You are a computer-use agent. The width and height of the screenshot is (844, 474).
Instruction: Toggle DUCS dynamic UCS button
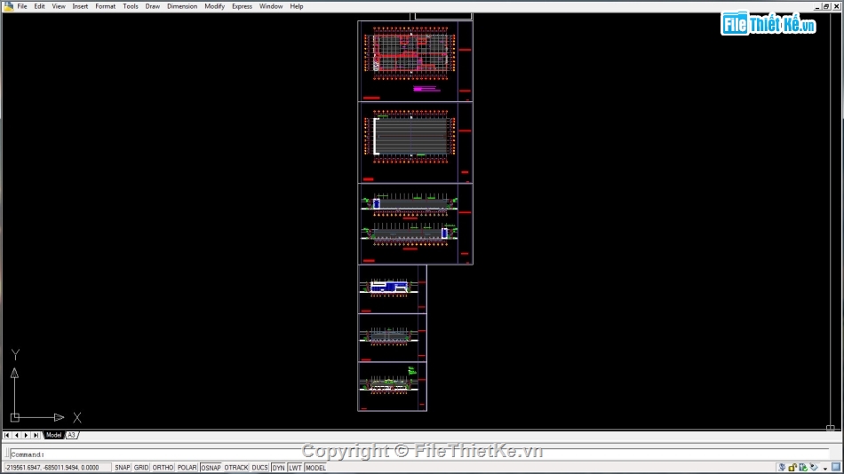point(259,468)
